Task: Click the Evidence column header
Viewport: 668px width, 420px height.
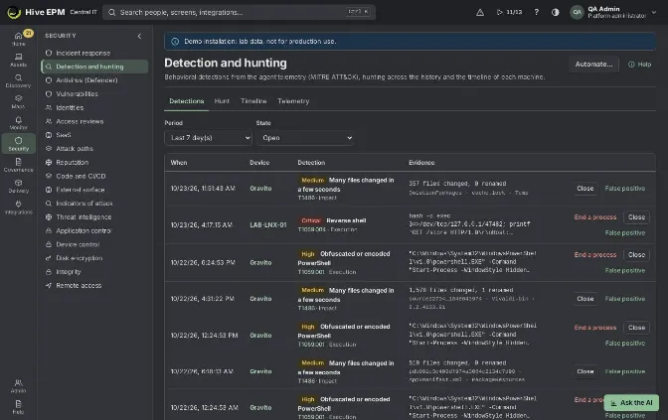Action: [421, 163]
